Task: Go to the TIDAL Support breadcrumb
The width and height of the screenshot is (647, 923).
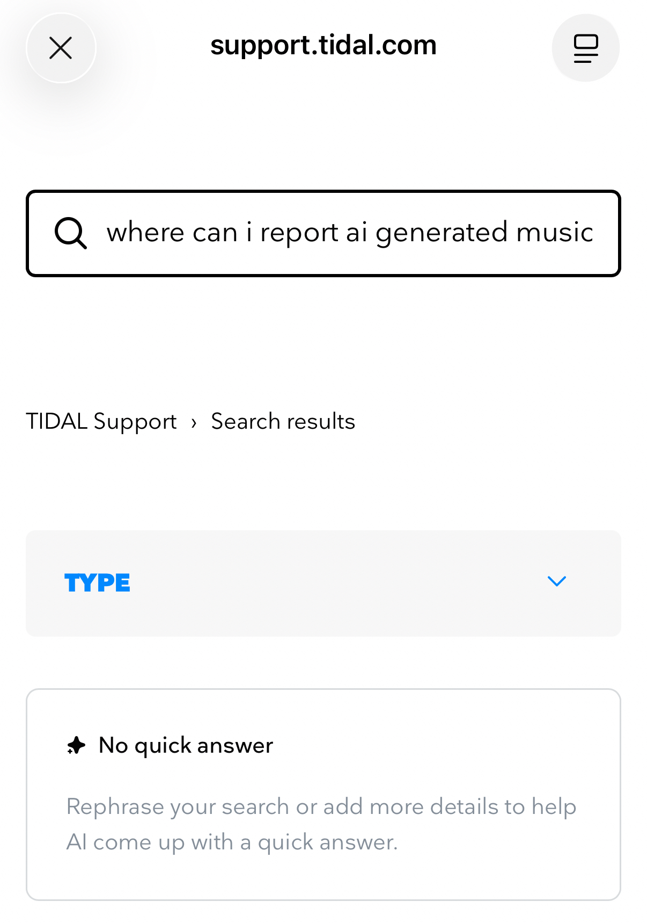Action: click(x=101, y=421)
